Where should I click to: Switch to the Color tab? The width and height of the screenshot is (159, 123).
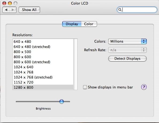89,24
